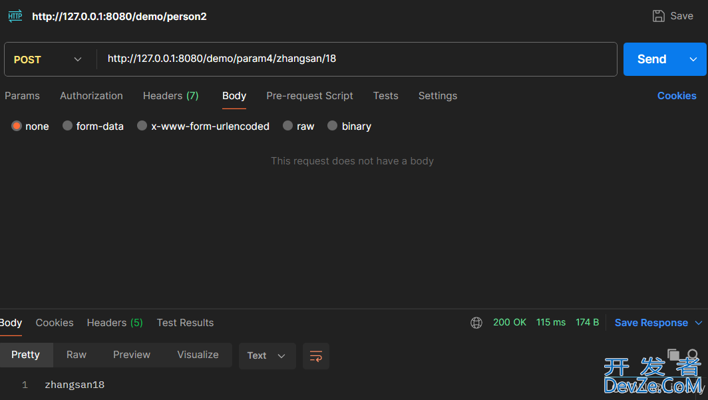Toggle the wrap lines icon in response toolbar
The height and width of the screenshot is (400, 708).
(316, 356)
